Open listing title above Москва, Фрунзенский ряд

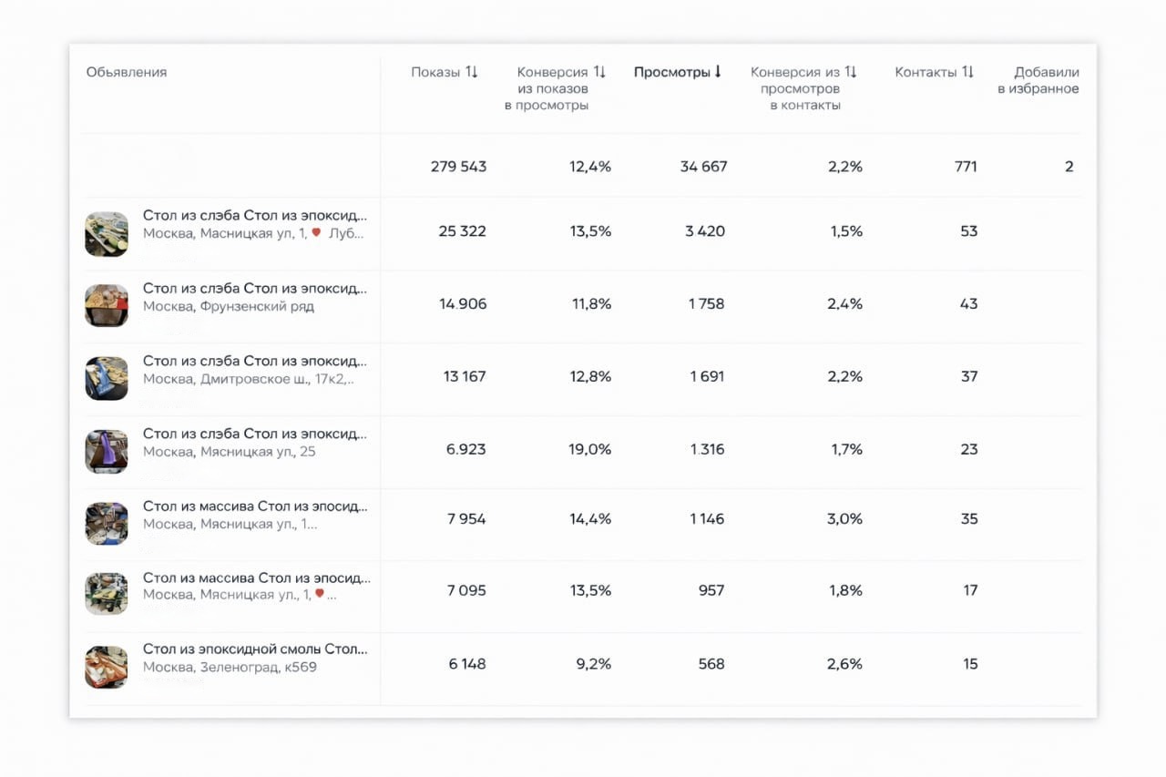click(255, 288)
